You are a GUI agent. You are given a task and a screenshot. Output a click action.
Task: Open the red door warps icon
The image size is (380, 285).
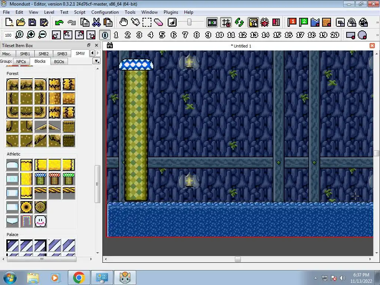pos(276,23)
